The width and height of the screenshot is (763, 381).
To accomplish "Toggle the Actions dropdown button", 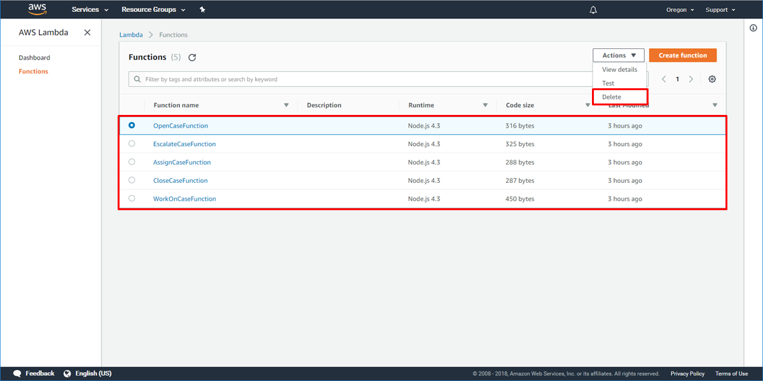I will (x=619, y=55).
